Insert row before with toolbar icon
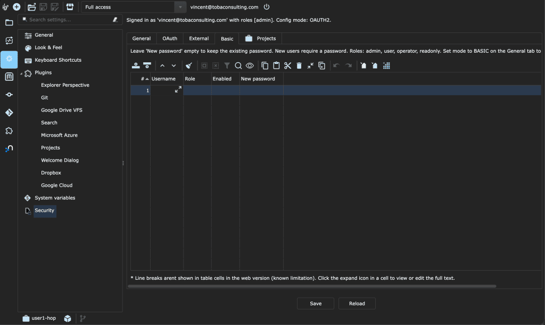The width and height of the screenshot is (545, 325). click(136, 65)
